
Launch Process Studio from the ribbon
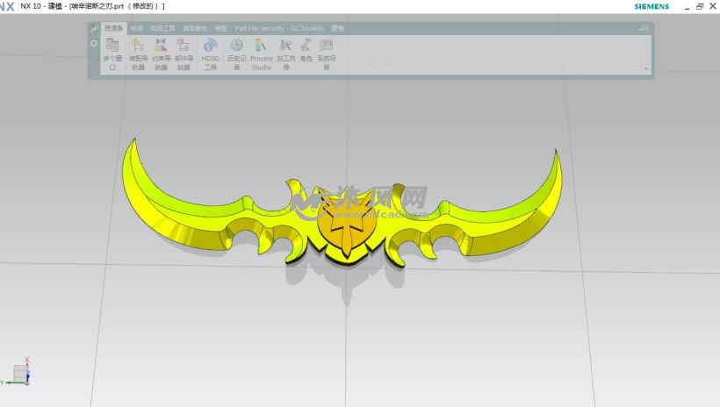click(262, 54)
